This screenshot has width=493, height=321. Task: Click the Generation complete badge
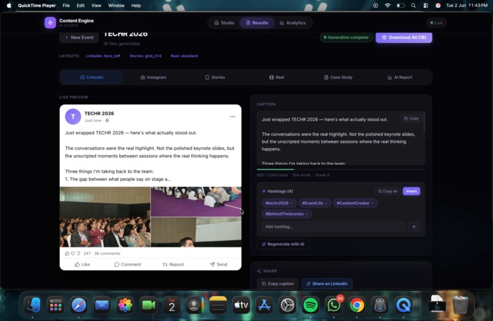(346, 37)
